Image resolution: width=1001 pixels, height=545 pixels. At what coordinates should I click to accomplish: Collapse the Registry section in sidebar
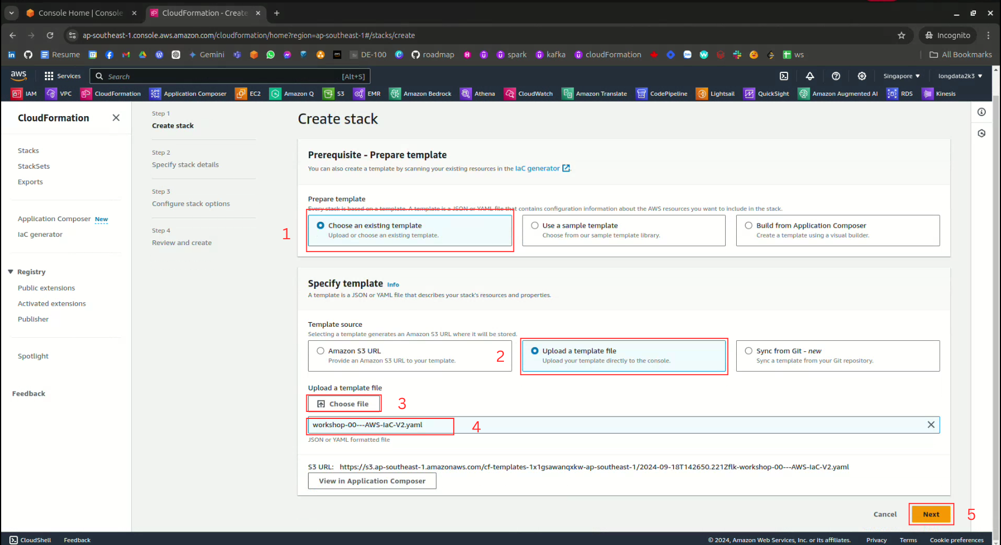point(10,272)
